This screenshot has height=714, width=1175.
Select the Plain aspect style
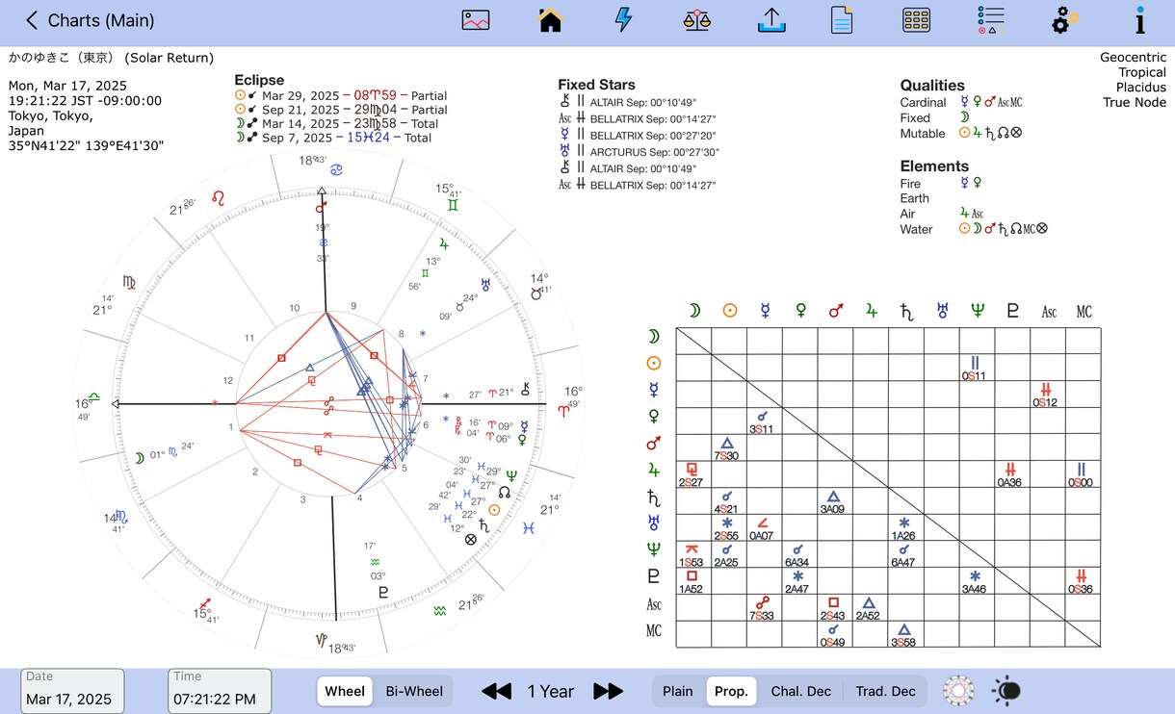[x=678, y=691]
